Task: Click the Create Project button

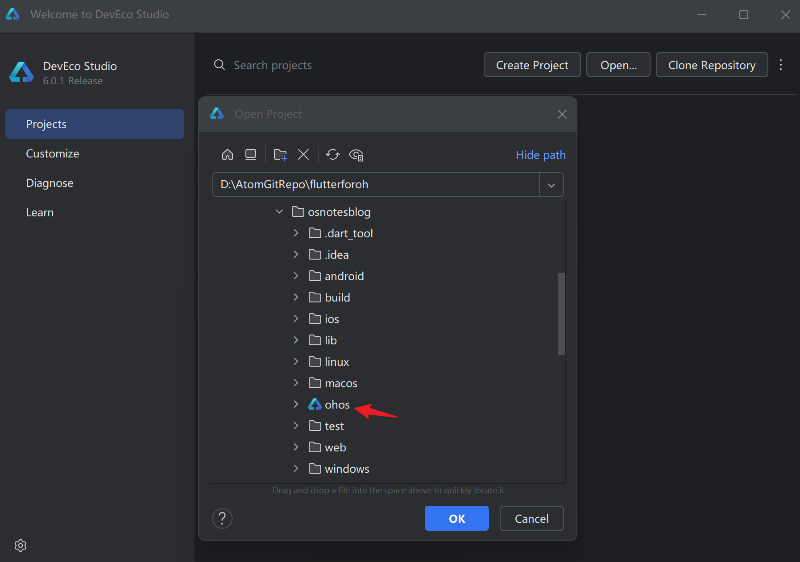Action: [532, 65]
